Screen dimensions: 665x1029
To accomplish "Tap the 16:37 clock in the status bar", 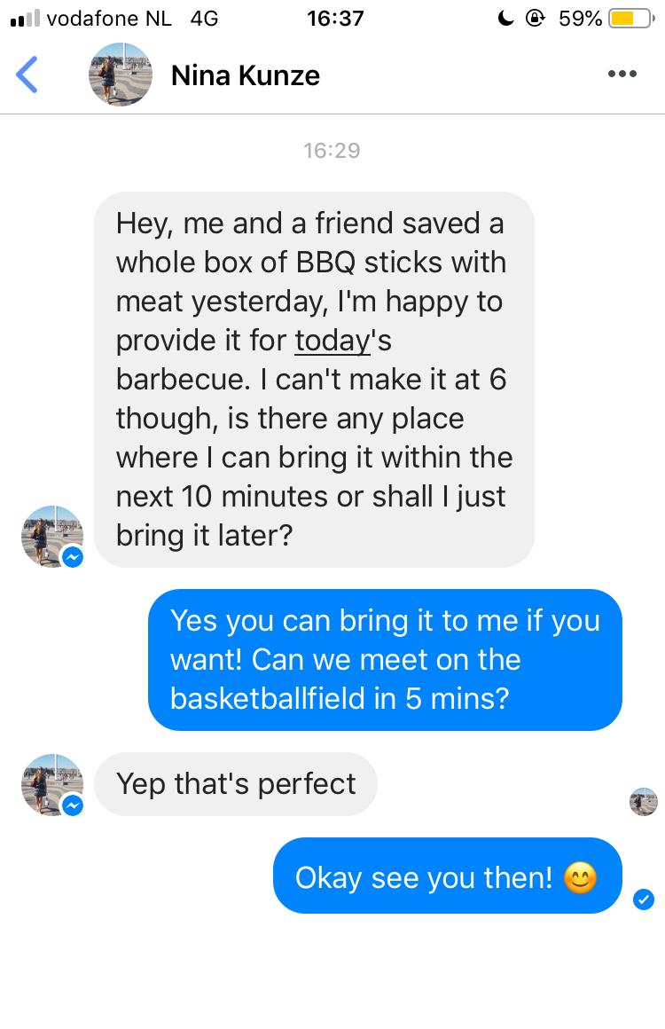I will pyautogui.click(x=334, y=18).
